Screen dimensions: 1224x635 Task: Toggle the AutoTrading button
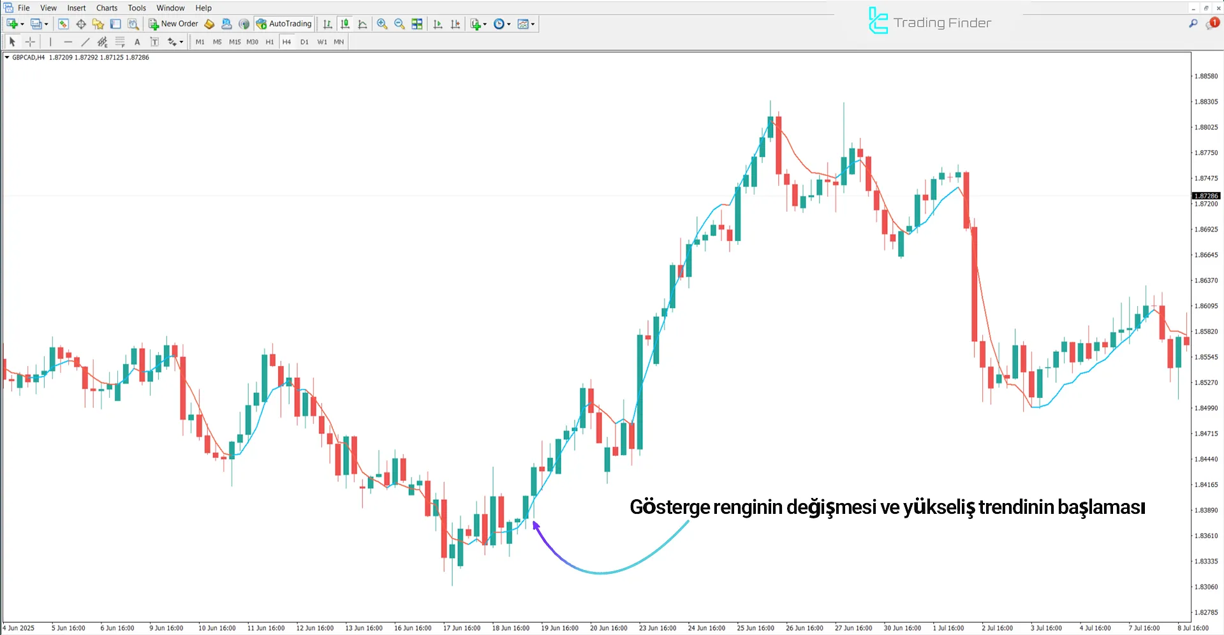click(284, 24)
